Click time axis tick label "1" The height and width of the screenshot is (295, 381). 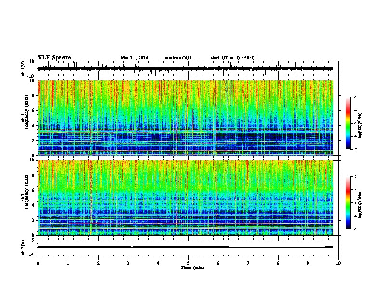coord(68,263)
